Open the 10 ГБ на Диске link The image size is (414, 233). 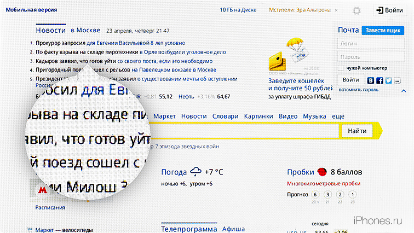(x=238, y=10)
